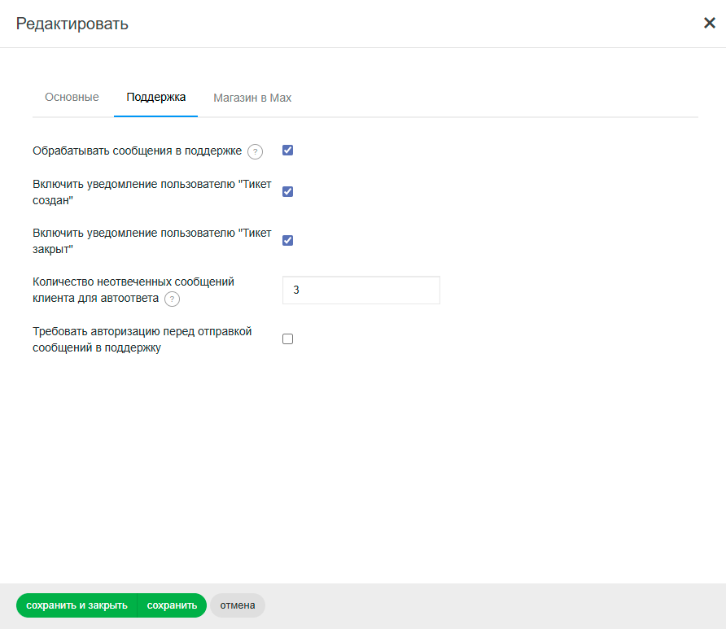Viewport: 726px width, 629px height.
Task: Select the Поддержка tab
Action: click(x=156, y=98)
